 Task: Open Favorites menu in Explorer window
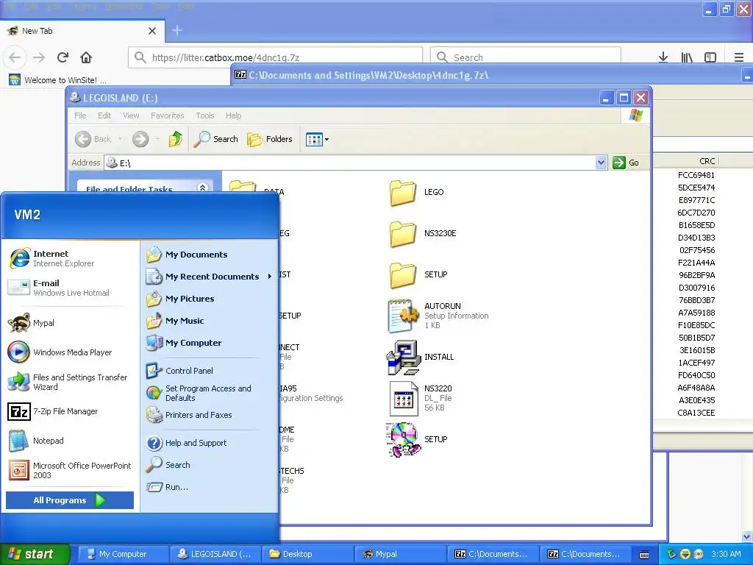point(167,116)
